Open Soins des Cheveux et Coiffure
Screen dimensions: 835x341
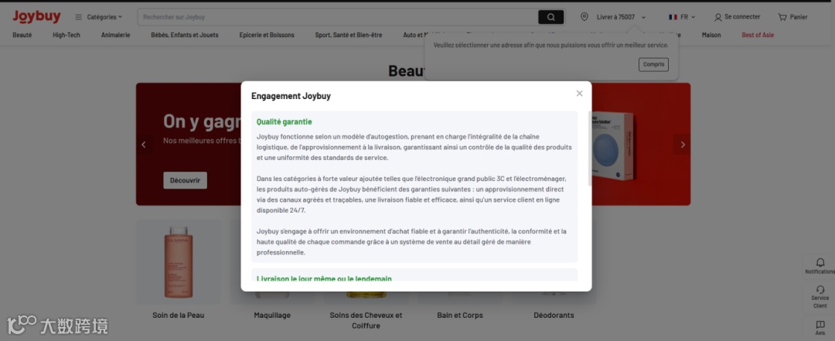(x=366, y=320)
